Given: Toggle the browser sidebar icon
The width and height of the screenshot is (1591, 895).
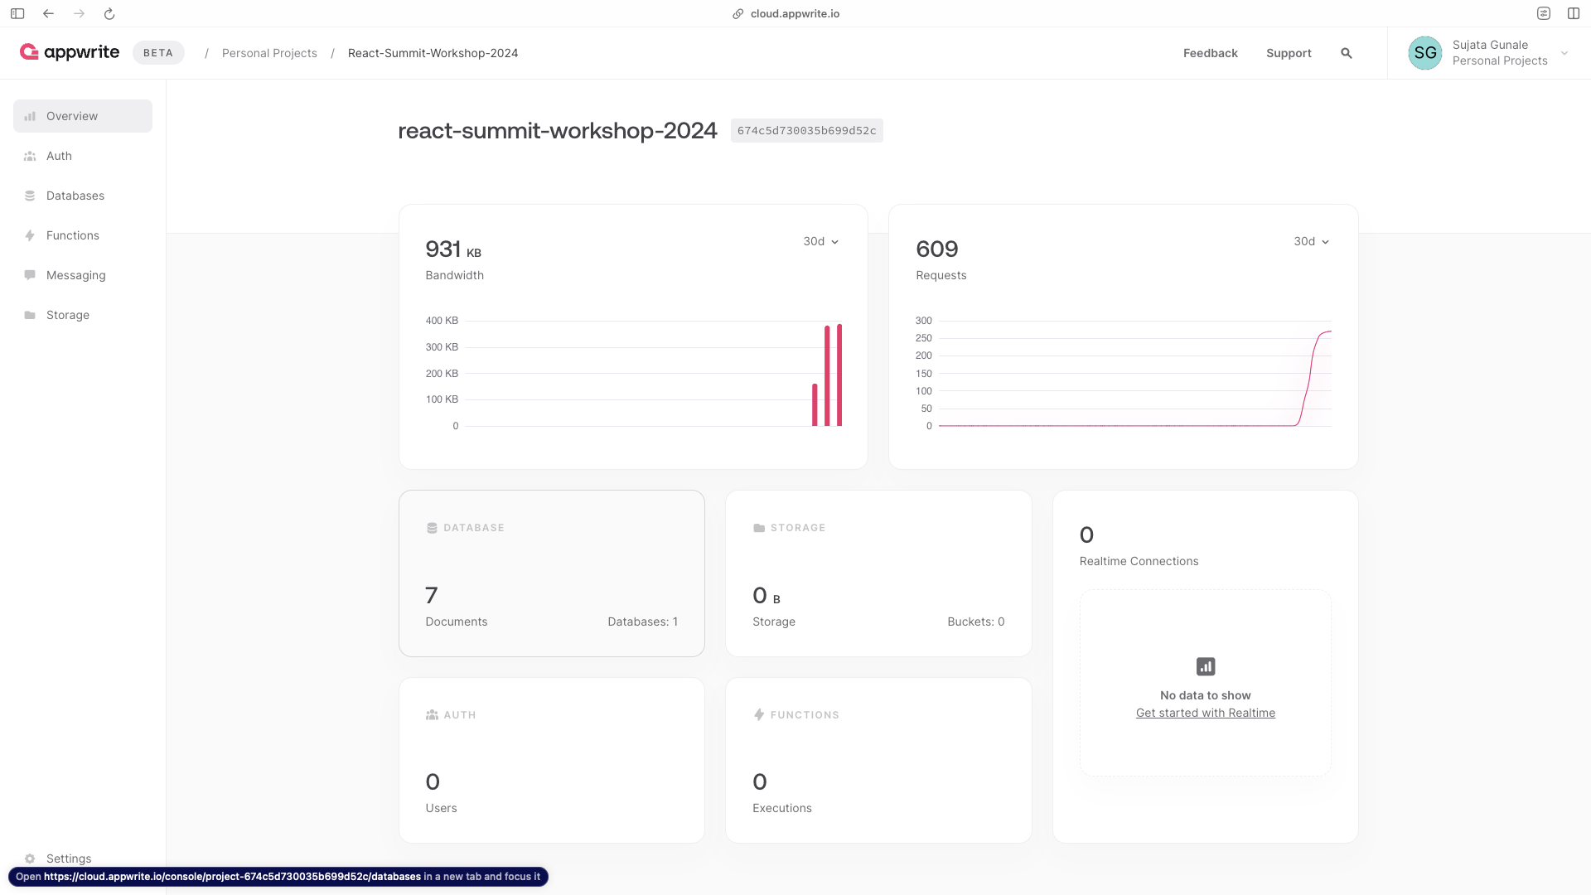Looking at the screenshot, I should [x=17, y=13].
